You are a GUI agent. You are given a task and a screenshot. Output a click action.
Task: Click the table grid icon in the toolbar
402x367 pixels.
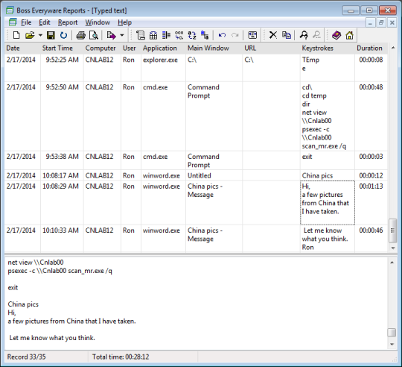click(x=153, y=35)
